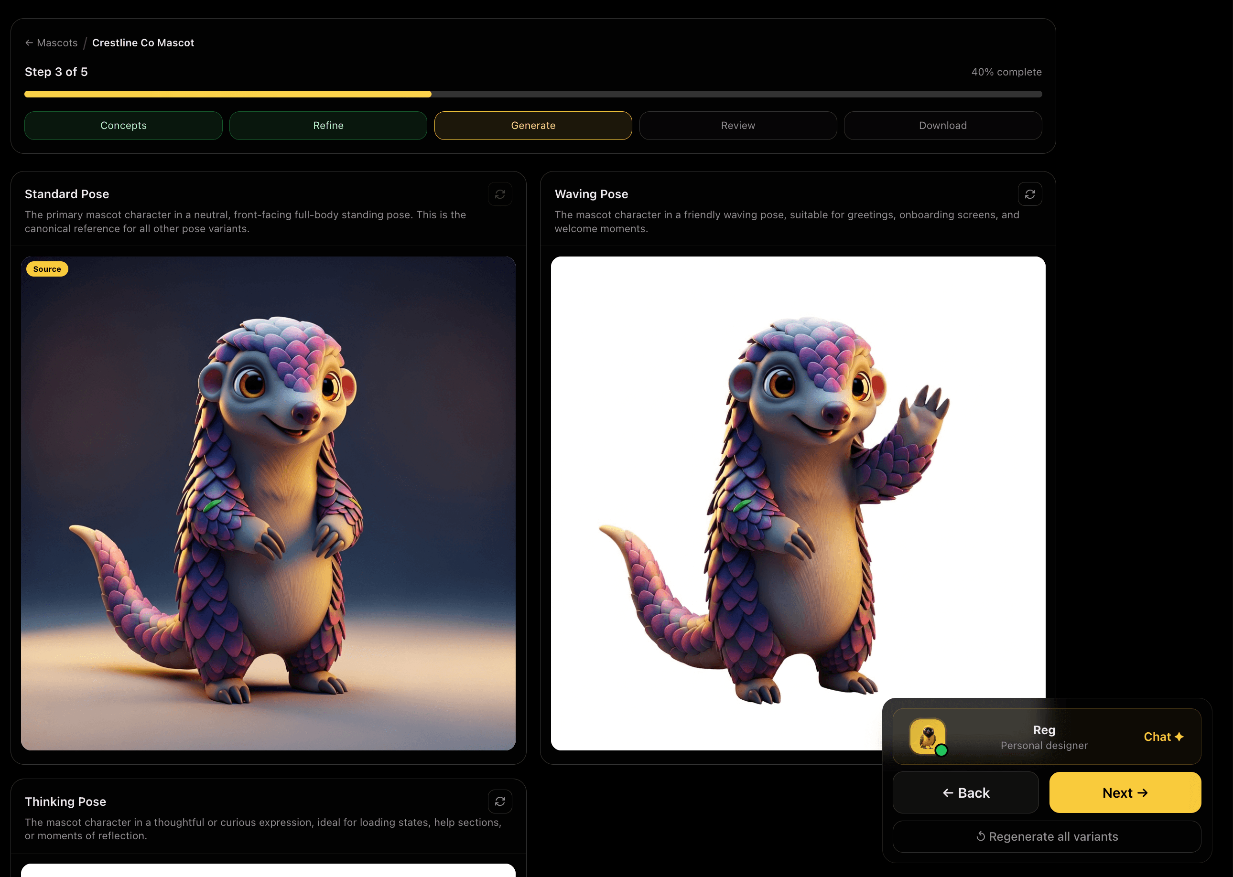Open the Standard Pose source image

(268, 503)
